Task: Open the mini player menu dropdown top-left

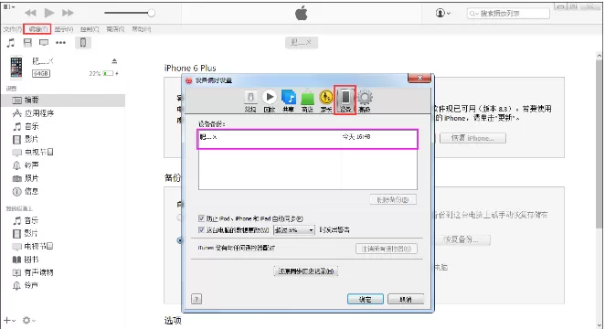Action: pyautogui.click(x=9, y=6)
